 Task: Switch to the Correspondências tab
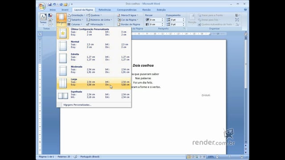pos(126,10)
